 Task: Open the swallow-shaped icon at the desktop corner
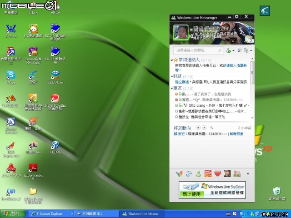pyautogui.click(x=265, y=11)
